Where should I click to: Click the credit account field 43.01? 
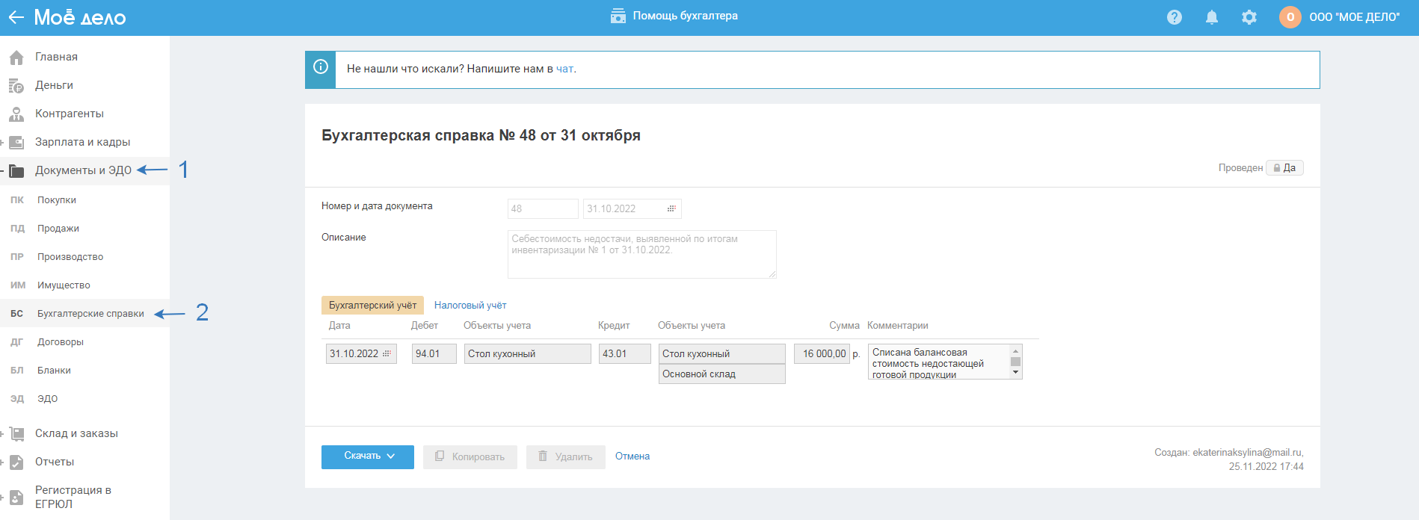click(x=625, y=353)
